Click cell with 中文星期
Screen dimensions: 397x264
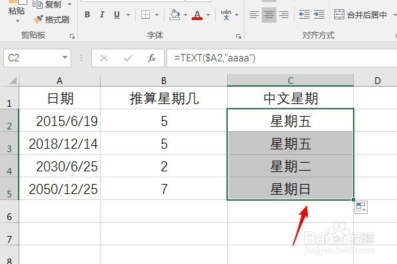pyautogui.click(x=290, y=98)
